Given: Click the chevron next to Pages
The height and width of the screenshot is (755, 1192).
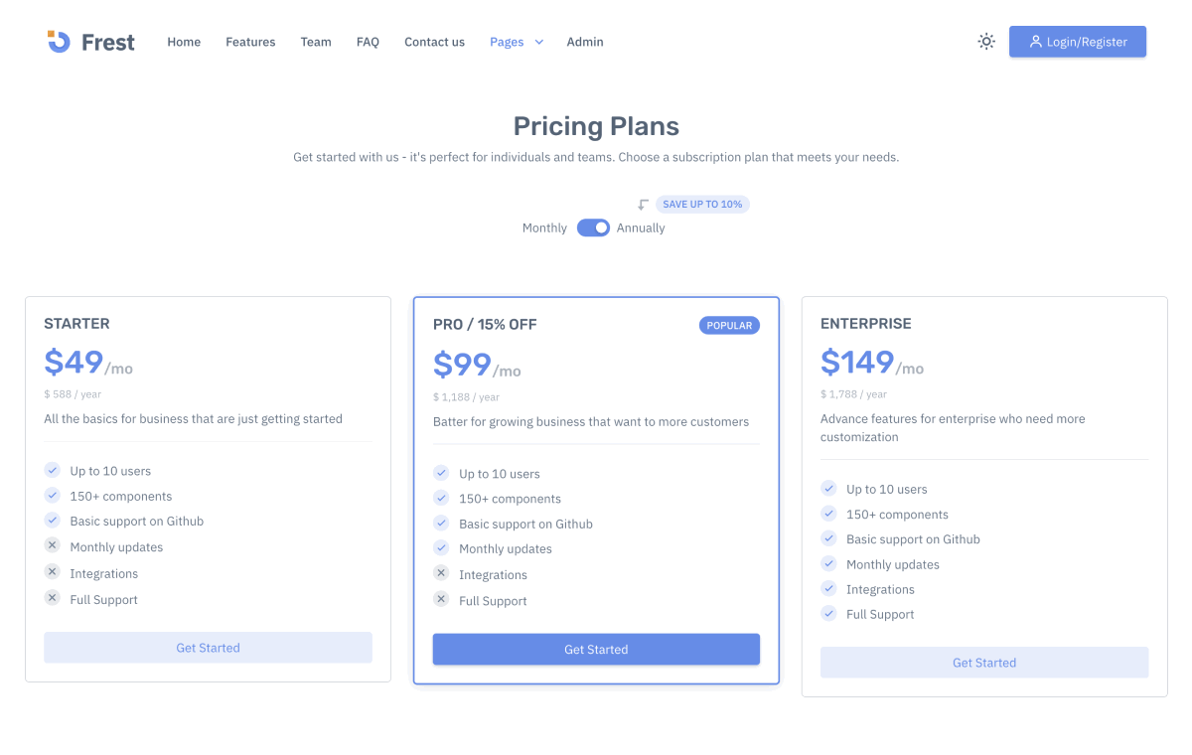Looking at the screenshot, I should point(538,42).
